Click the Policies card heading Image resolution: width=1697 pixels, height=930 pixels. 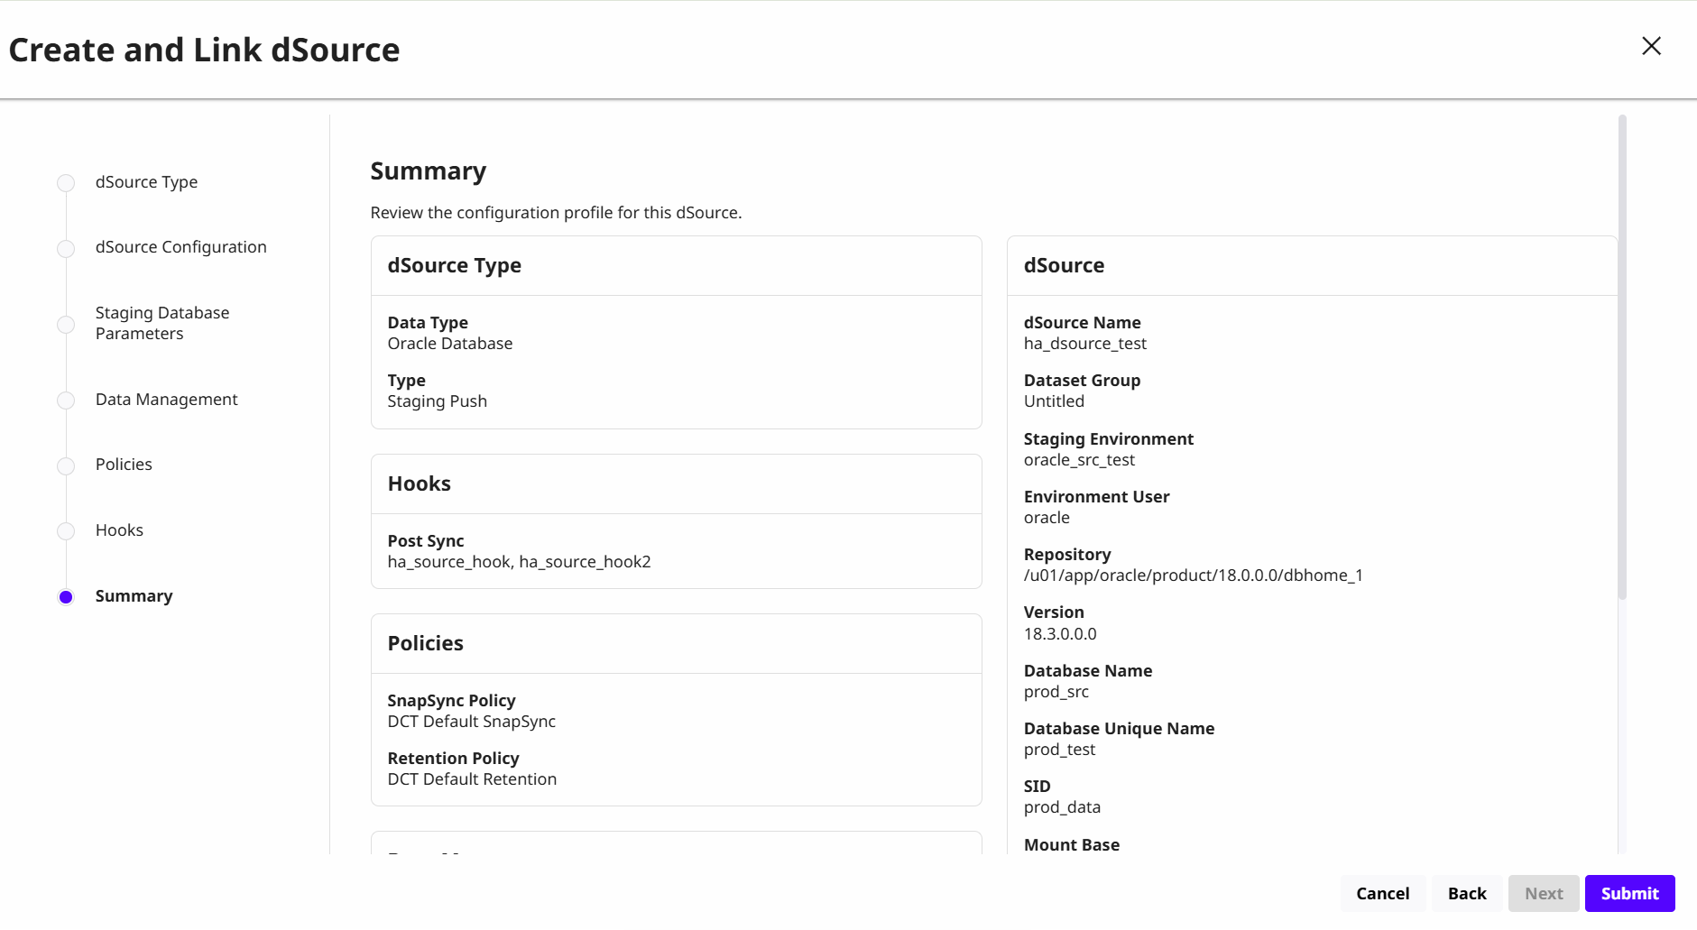click(x=425, y=643)
